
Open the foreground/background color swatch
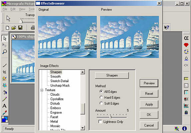pyautogui.click(x=5, y=119)
